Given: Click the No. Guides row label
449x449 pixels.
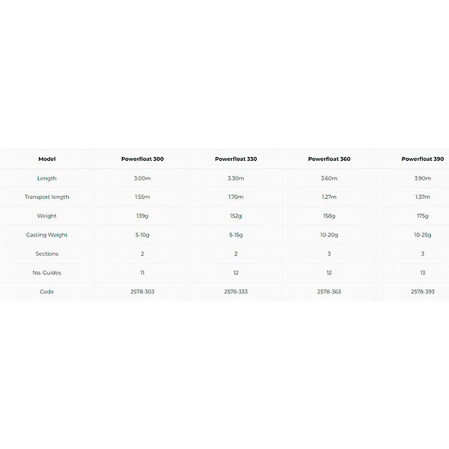Looking at the screenshot, I should click(x=47, y=272).
